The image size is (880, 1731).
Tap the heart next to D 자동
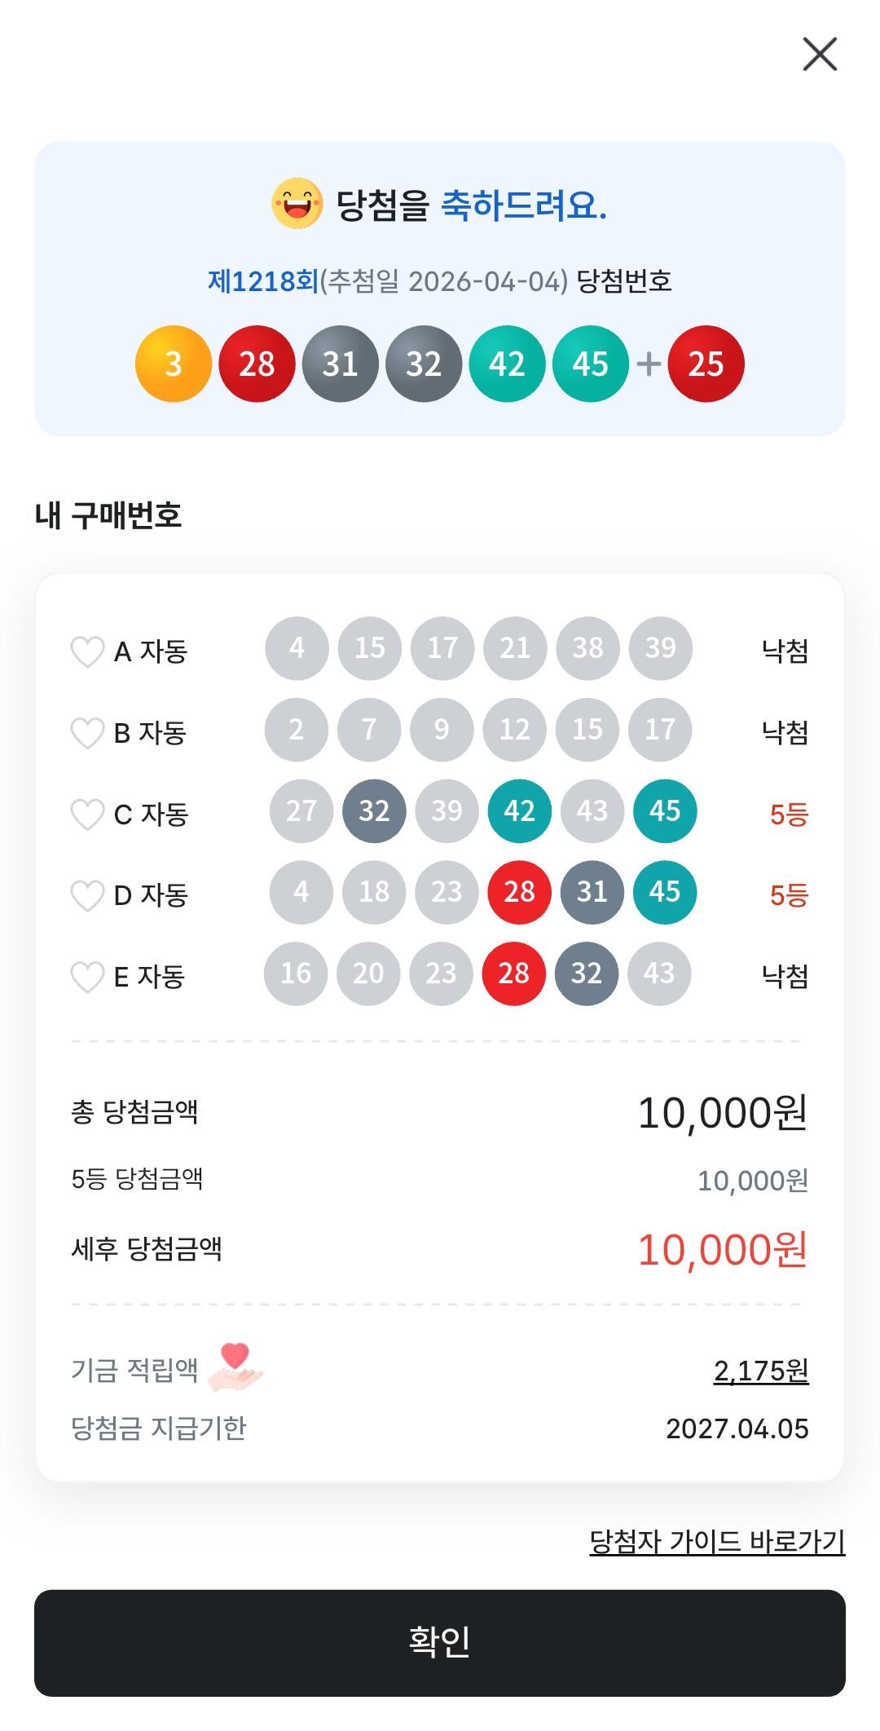87,895
